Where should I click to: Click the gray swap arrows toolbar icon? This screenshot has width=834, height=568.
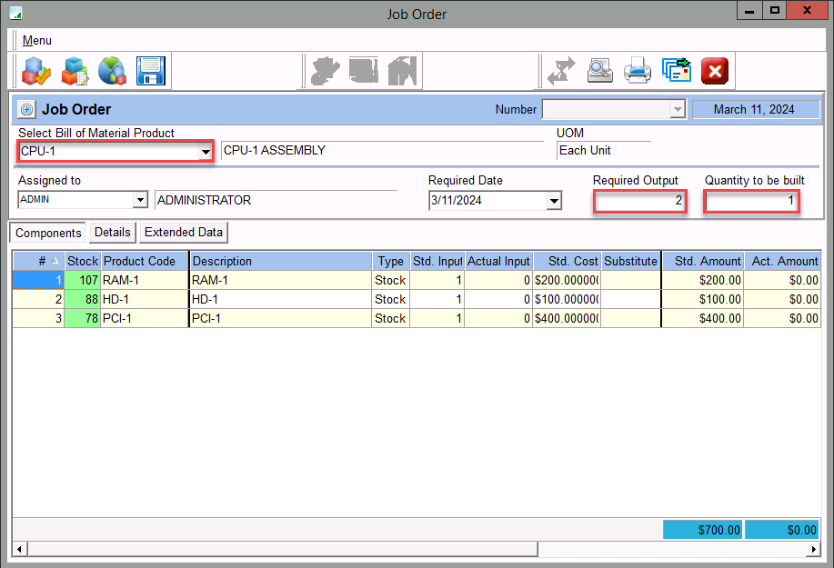point(560,70)
